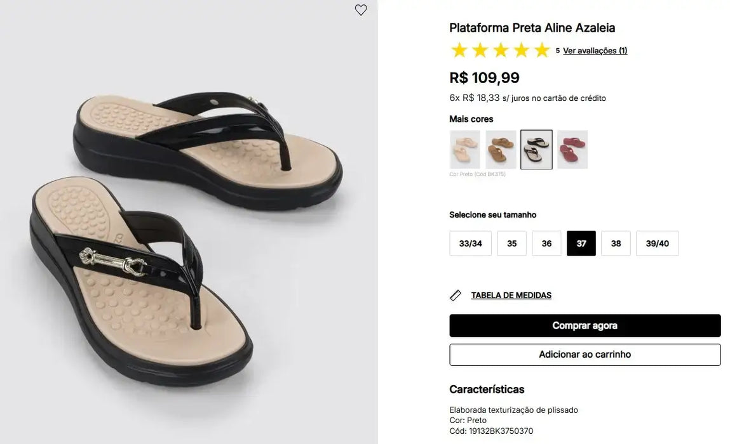Image resolution: width=730 pixels, height=444 pixels.
Task: Select the brown sandal color option
Action: (501, 150)
